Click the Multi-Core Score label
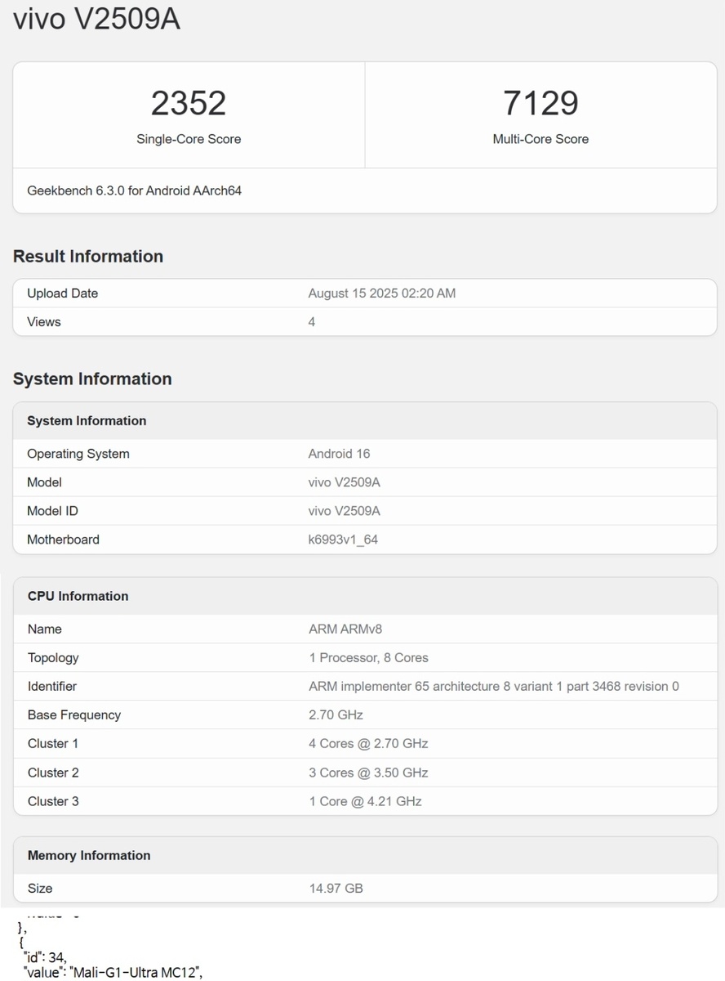 pyautogui.click(x=540, y=139)
